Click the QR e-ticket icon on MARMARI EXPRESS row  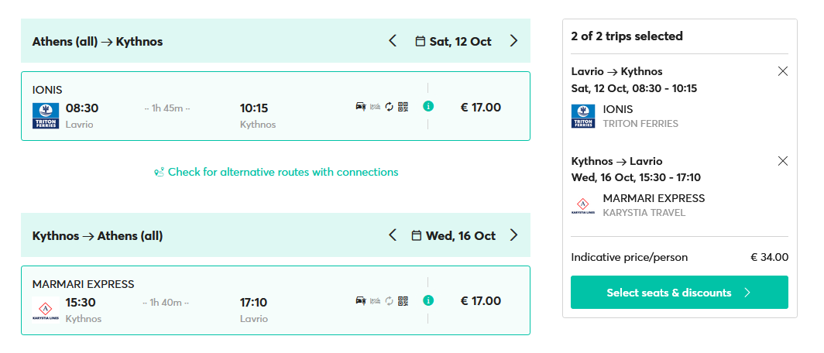pyautogui.click(x=403, y=300)
